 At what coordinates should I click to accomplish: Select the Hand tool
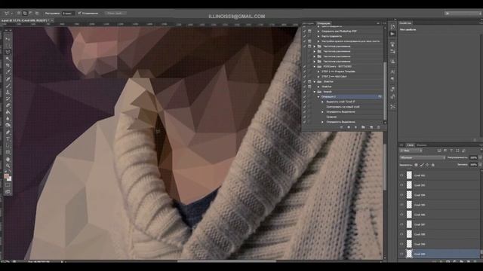tap(8, 159)
